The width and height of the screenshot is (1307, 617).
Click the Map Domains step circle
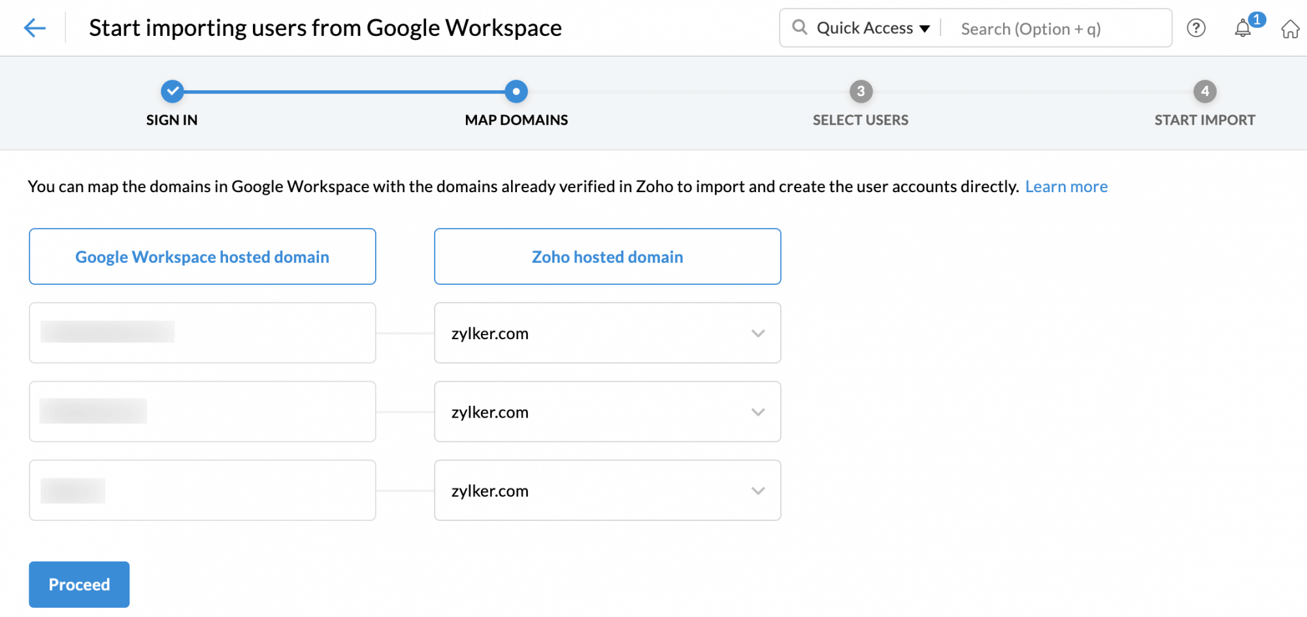coord(516,92)
